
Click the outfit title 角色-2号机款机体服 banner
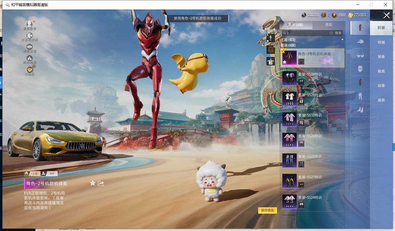[47, 184]
